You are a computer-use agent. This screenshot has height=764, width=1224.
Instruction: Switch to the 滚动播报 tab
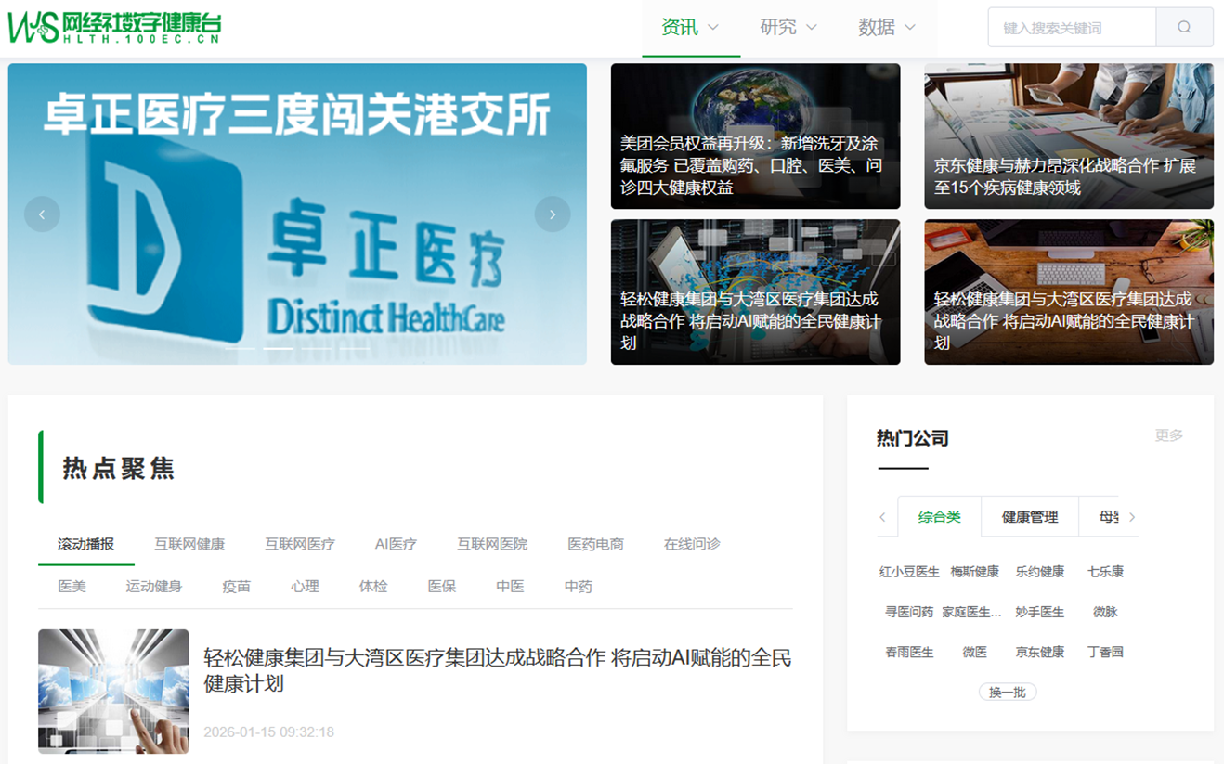(x=85, y=545)
